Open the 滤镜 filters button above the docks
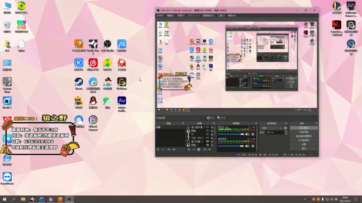 [221, 118]
